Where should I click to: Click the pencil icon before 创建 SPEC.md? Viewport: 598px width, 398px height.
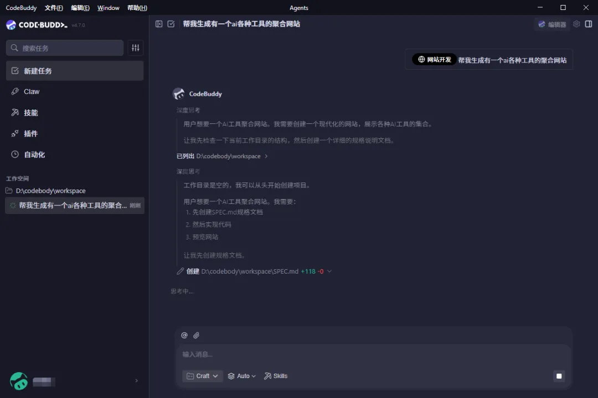(180, 271)
